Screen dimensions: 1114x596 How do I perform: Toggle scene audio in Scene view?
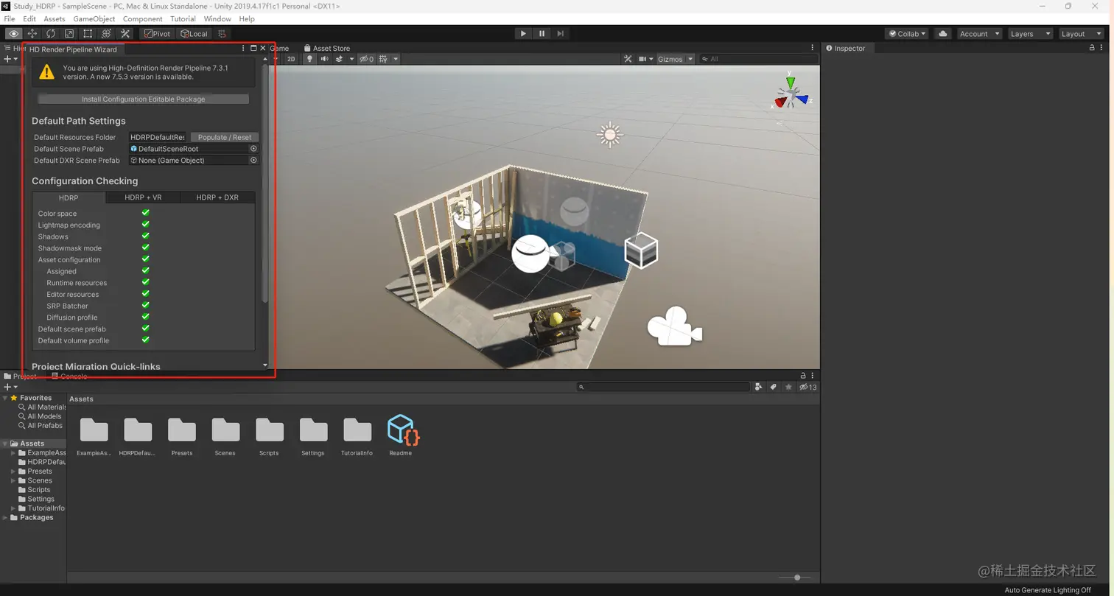point(324,59)
